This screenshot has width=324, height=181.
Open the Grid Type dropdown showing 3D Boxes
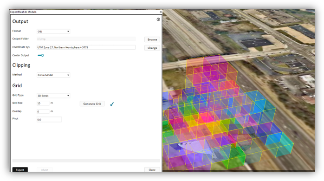pos(53,96)
